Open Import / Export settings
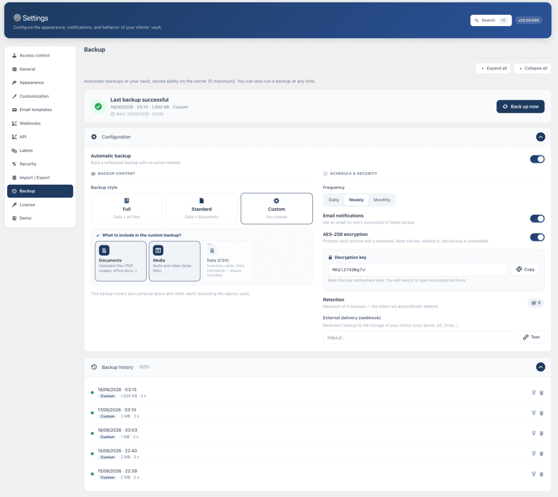This screenshot has width=558, height=497. [40, 178]
